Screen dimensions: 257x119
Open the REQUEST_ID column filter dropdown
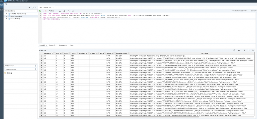[x=54, y=53]
